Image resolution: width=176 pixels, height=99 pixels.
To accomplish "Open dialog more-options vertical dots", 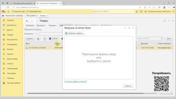I will pos(125,28).
